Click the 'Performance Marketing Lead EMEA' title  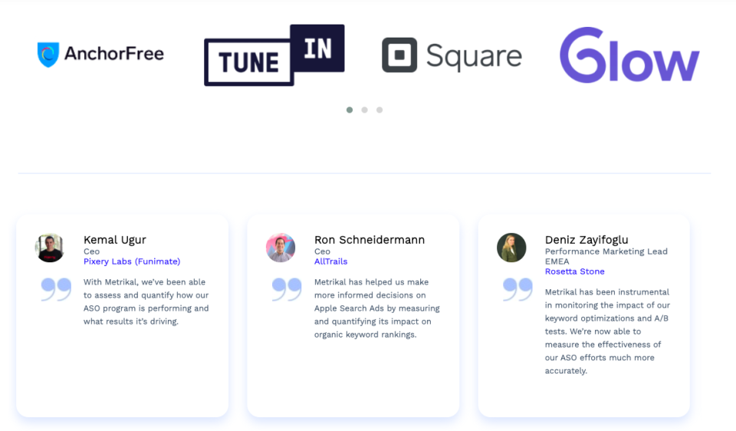(x=606, y=256)
